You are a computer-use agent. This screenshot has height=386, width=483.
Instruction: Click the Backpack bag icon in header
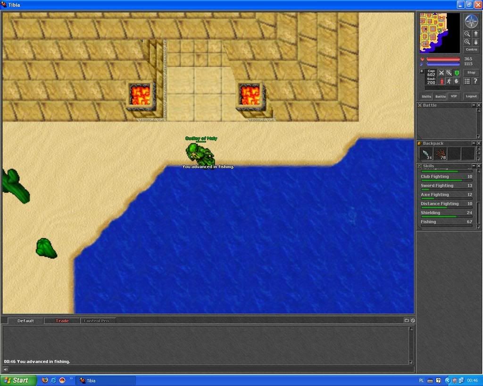[419, 143]
